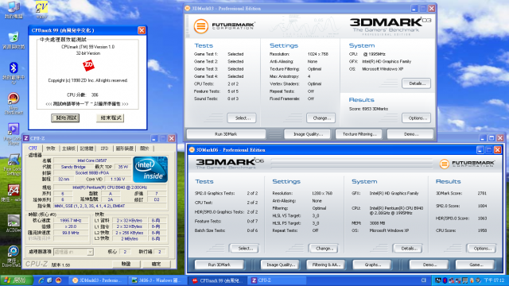Viewport: 509px width, 286px height.
Task: Switch to the 快取 tab in CPU-Z
Action: pos(51,149)
